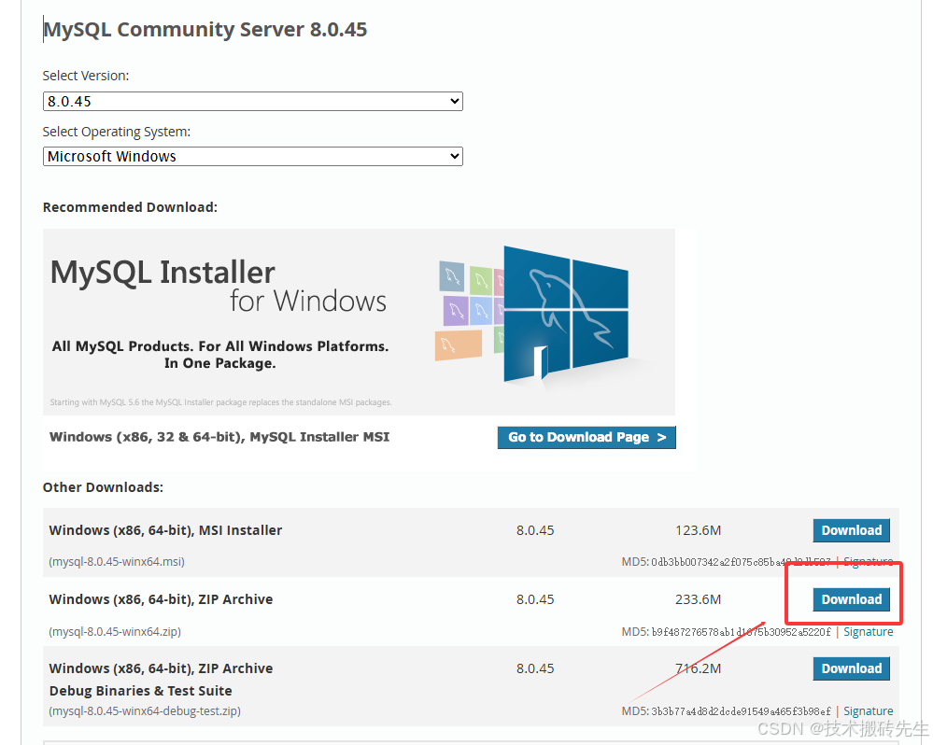This screenshot has width=933, height=745.
Task: Click the Other Downloads: heading
Action: [x=103, y=487]
